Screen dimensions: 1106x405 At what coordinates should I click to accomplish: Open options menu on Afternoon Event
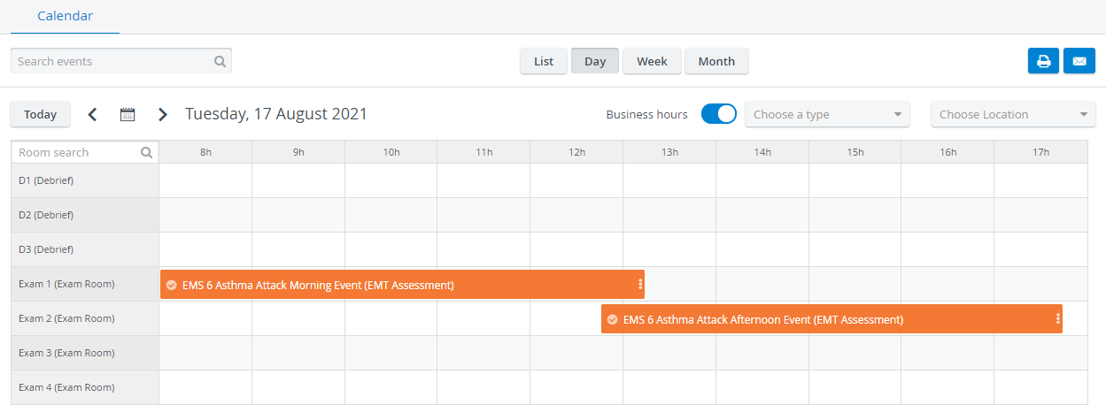(1057, 319)
